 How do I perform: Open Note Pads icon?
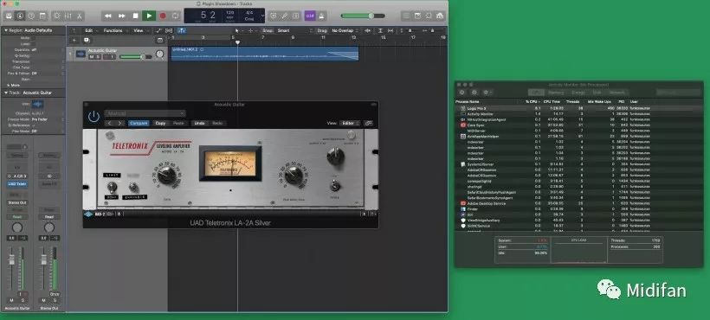(417, 16)
